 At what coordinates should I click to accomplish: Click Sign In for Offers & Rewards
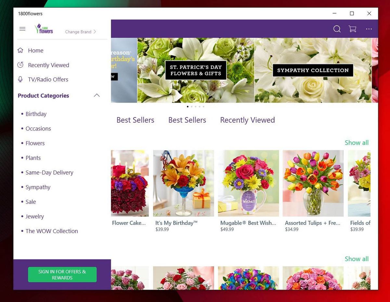pyautogui.click(x=62, y=274)
